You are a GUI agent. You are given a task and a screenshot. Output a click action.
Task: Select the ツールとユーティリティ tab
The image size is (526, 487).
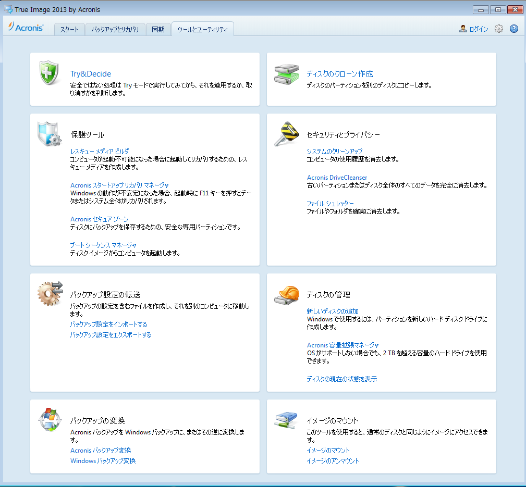pos(203,30)
